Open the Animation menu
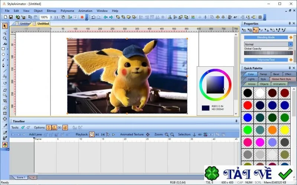Image resolution: width=297 pixels, height=185 pixels. pos(85,11)
